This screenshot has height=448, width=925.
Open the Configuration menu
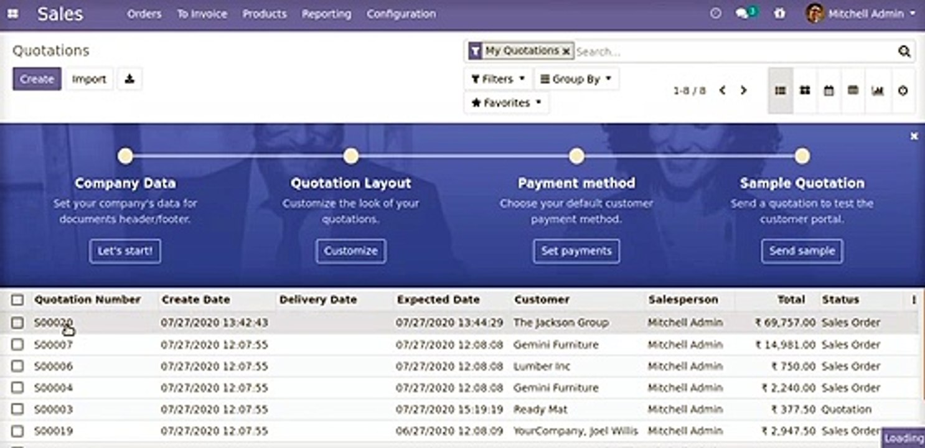point(401,14)
